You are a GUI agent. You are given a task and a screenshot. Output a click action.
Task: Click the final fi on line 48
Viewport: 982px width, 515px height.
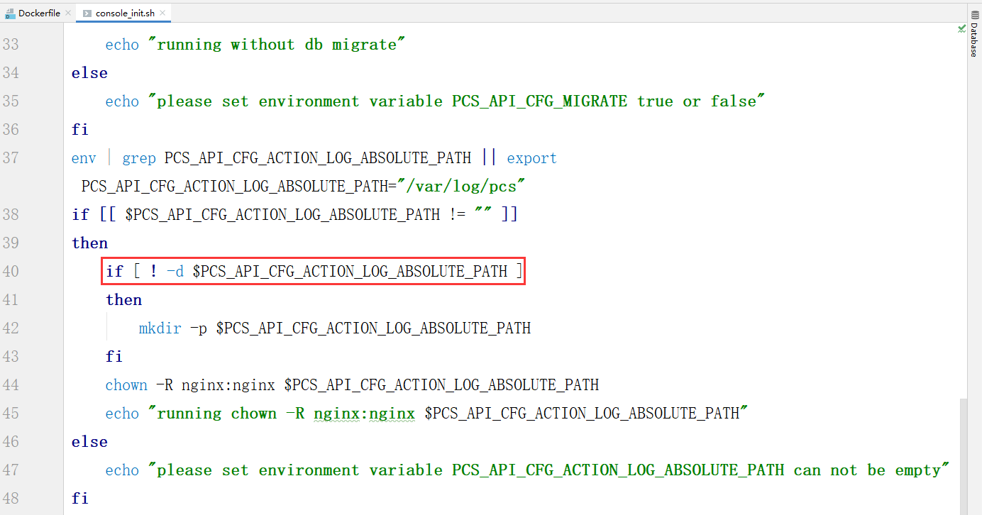(79, 499)
